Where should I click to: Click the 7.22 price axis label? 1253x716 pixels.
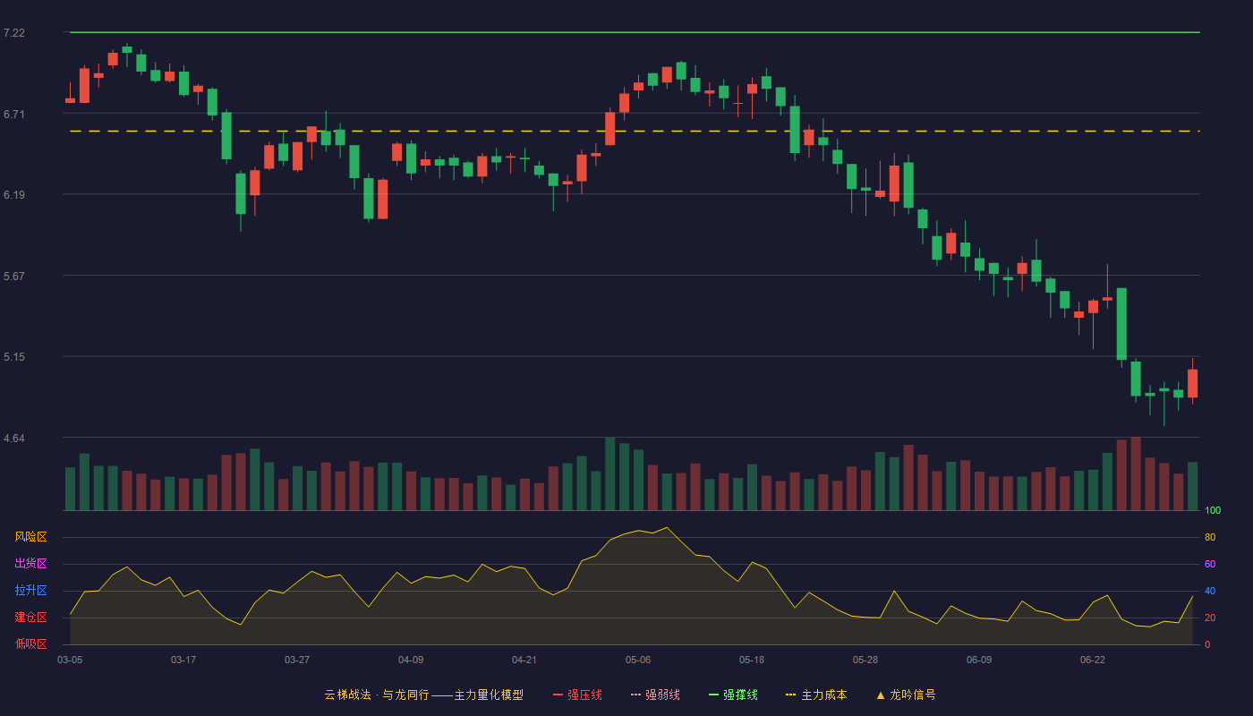[14, 33]
